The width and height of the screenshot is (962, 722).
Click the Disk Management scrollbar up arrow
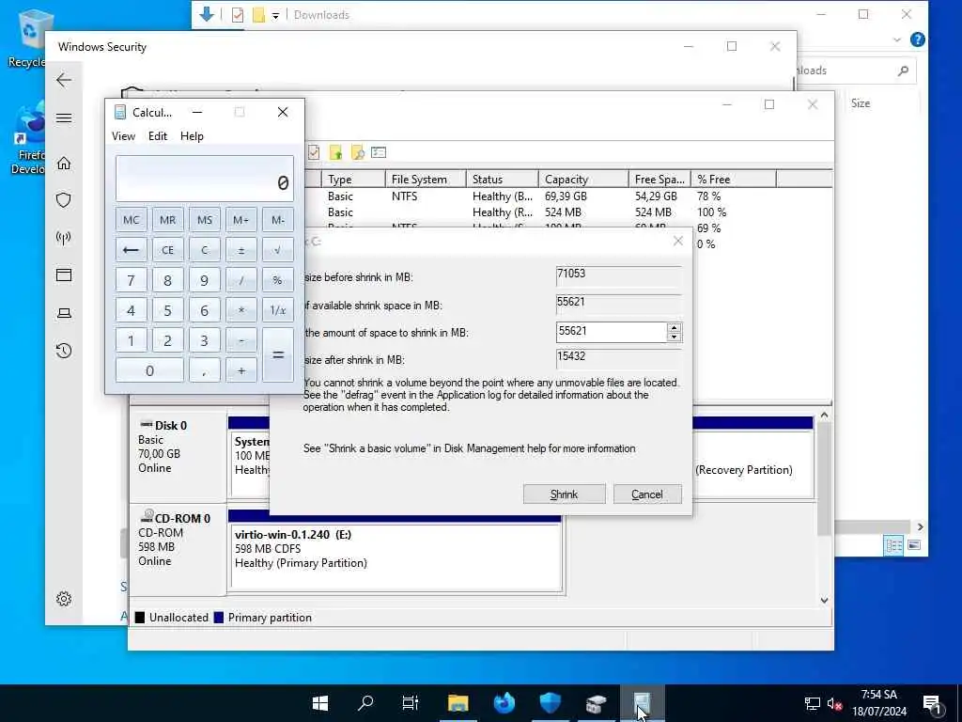click(x=824, y=416)
